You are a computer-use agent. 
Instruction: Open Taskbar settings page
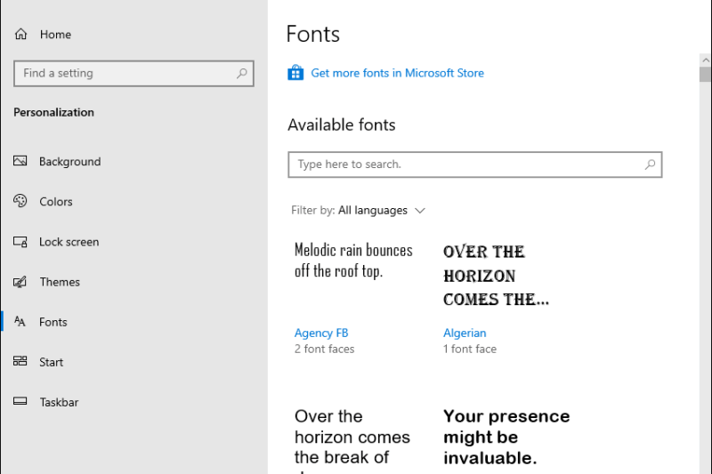tap(59, 402)
